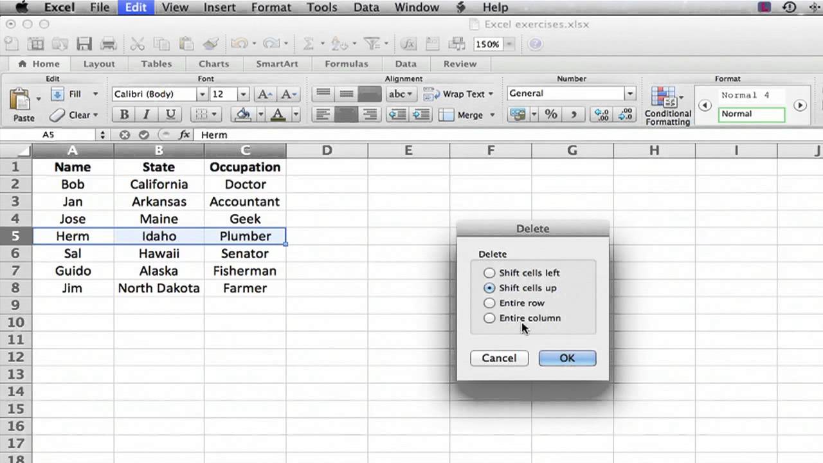This screenshot has width=823, height=463.
Task: Click Cancel in the Delete dialog
Action: (x=499, y=358)
